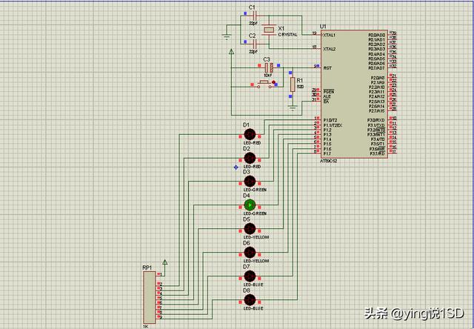Click the P1.1/T2EX pin label

pyautogui.click(x=333, y=125)
